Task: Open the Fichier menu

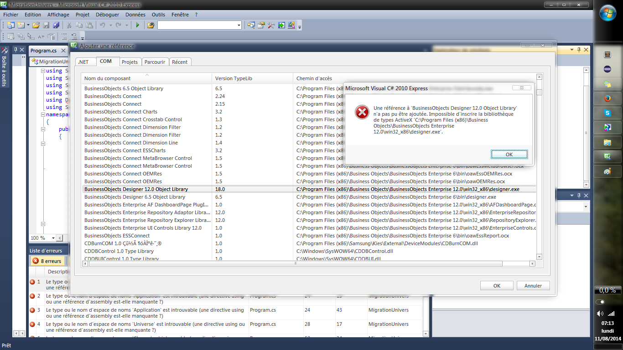Action: click(11, 15)
